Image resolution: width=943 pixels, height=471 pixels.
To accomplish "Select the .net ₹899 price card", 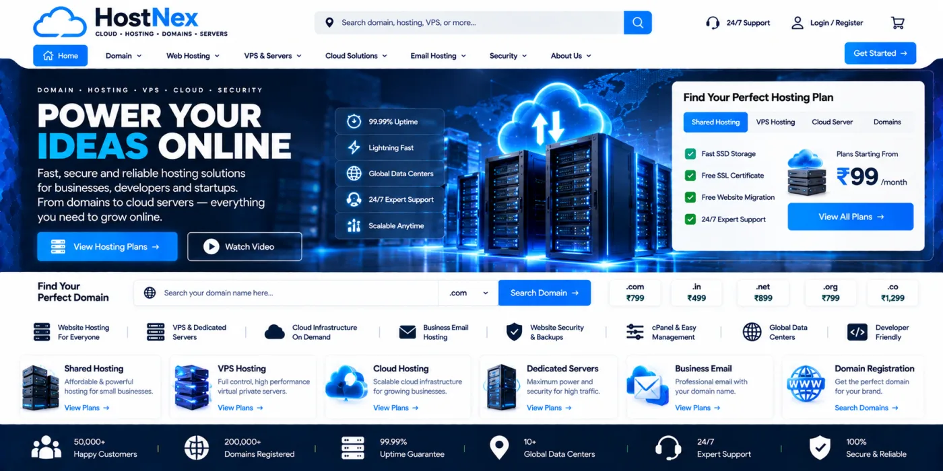I will pyautogui.click(x=763, y=293).
